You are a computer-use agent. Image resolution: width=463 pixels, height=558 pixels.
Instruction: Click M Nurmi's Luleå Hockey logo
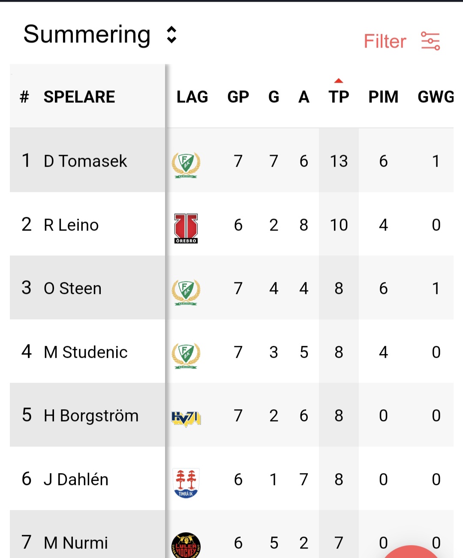pos(186,545)
